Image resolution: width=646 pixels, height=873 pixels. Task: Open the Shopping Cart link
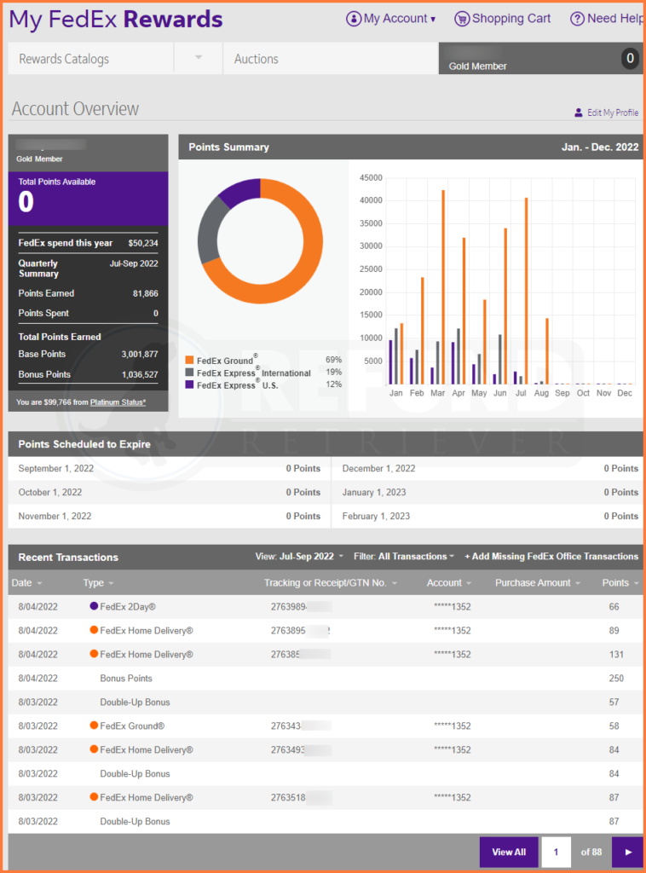[503, 19]
